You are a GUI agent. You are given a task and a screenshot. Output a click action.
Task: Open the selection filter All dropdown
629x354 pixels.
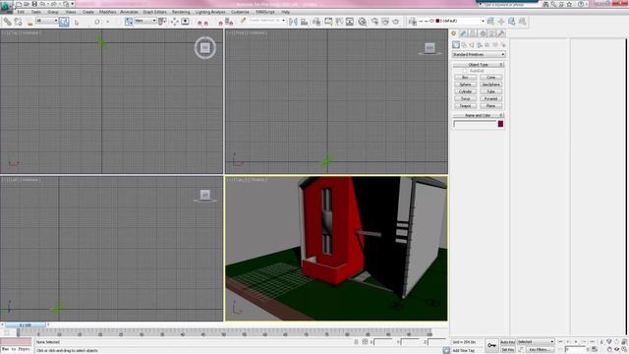coord(47,21)
